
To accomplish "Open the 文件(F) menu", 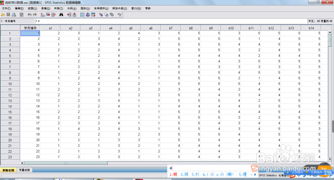I will point(6,9).
